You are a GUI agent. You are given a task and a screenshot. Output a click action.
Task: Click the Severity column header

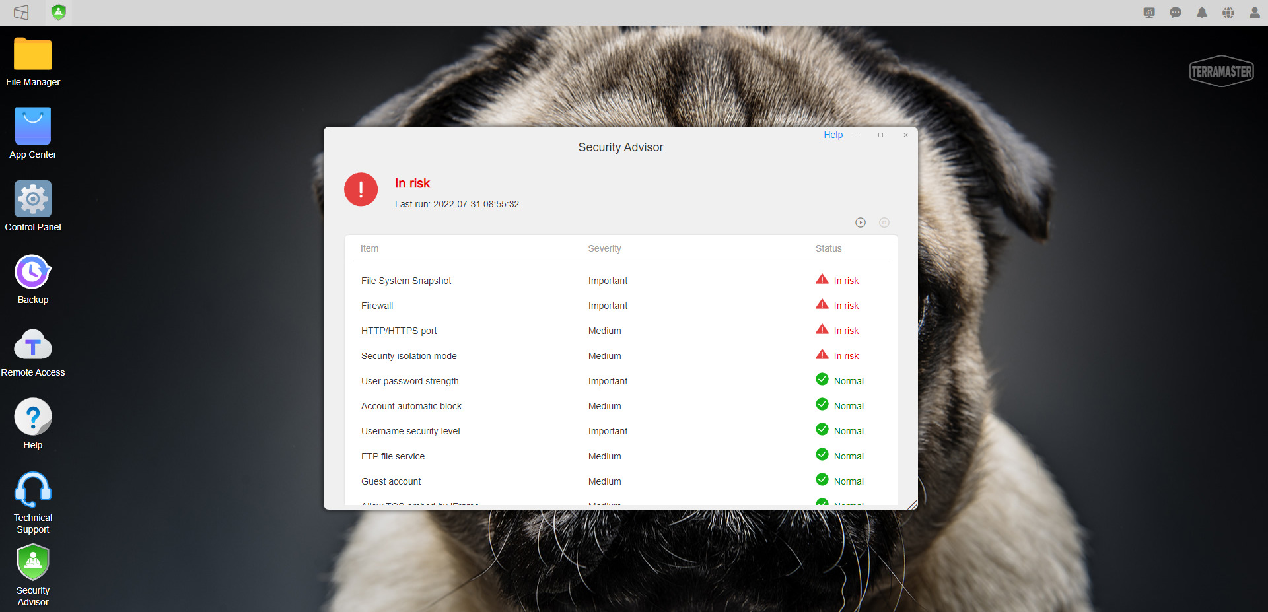click(x=604, y=248)
